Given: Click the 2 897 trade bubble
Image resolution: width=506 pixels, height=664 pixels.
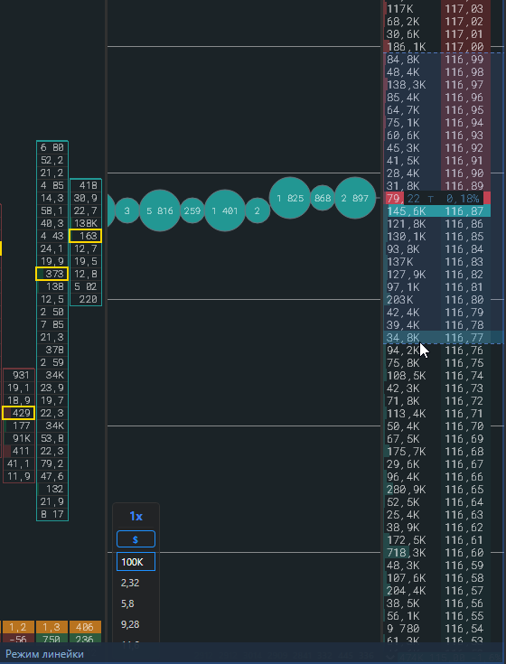Looking at the screenshot, I should 355,198.
